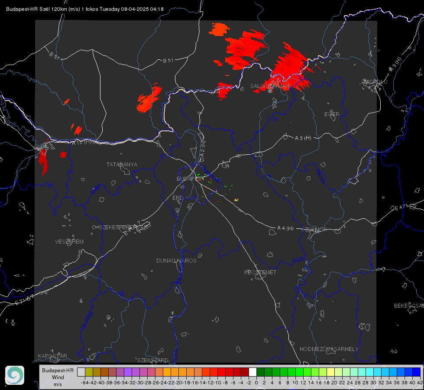Image resolution: width=424 pixels, height=390 pixels.
Task: Click the 42 value on the wind scale
Action: coord(420,383)
